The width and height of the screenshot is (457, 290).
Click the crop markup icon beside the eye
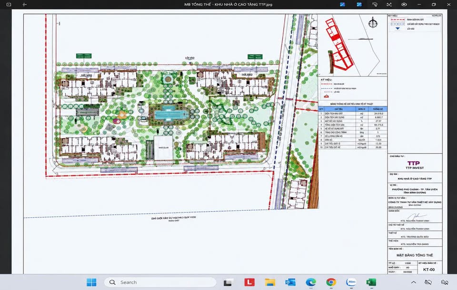(389, 4)
